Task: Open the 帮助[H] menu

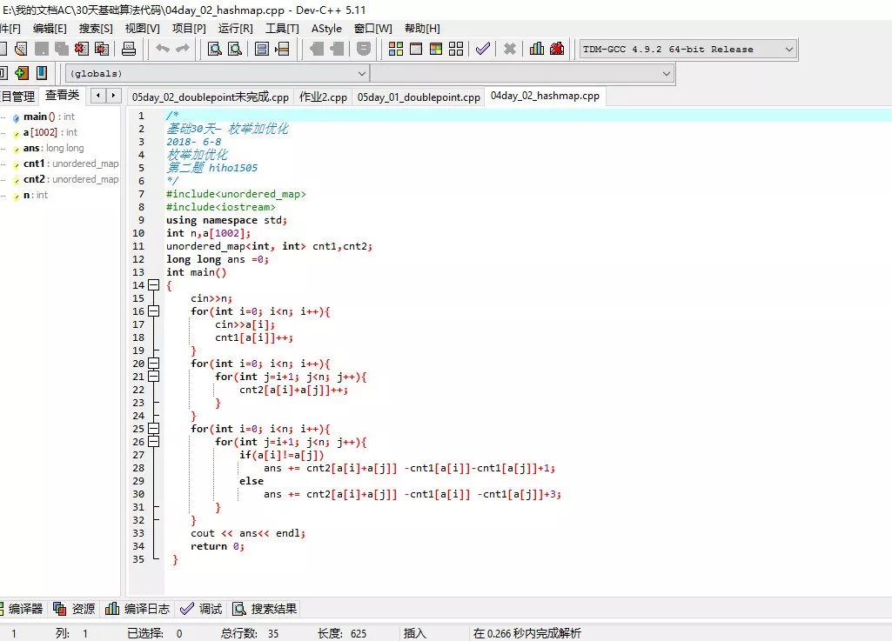Action: coord(422,29)
